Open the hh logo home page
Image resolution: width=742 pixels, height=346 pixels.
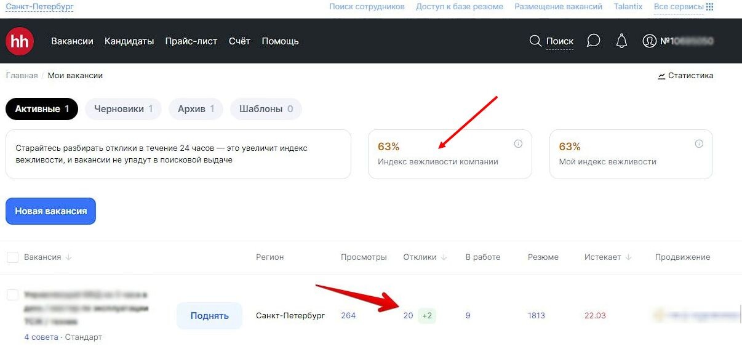[x=20, y=41]
